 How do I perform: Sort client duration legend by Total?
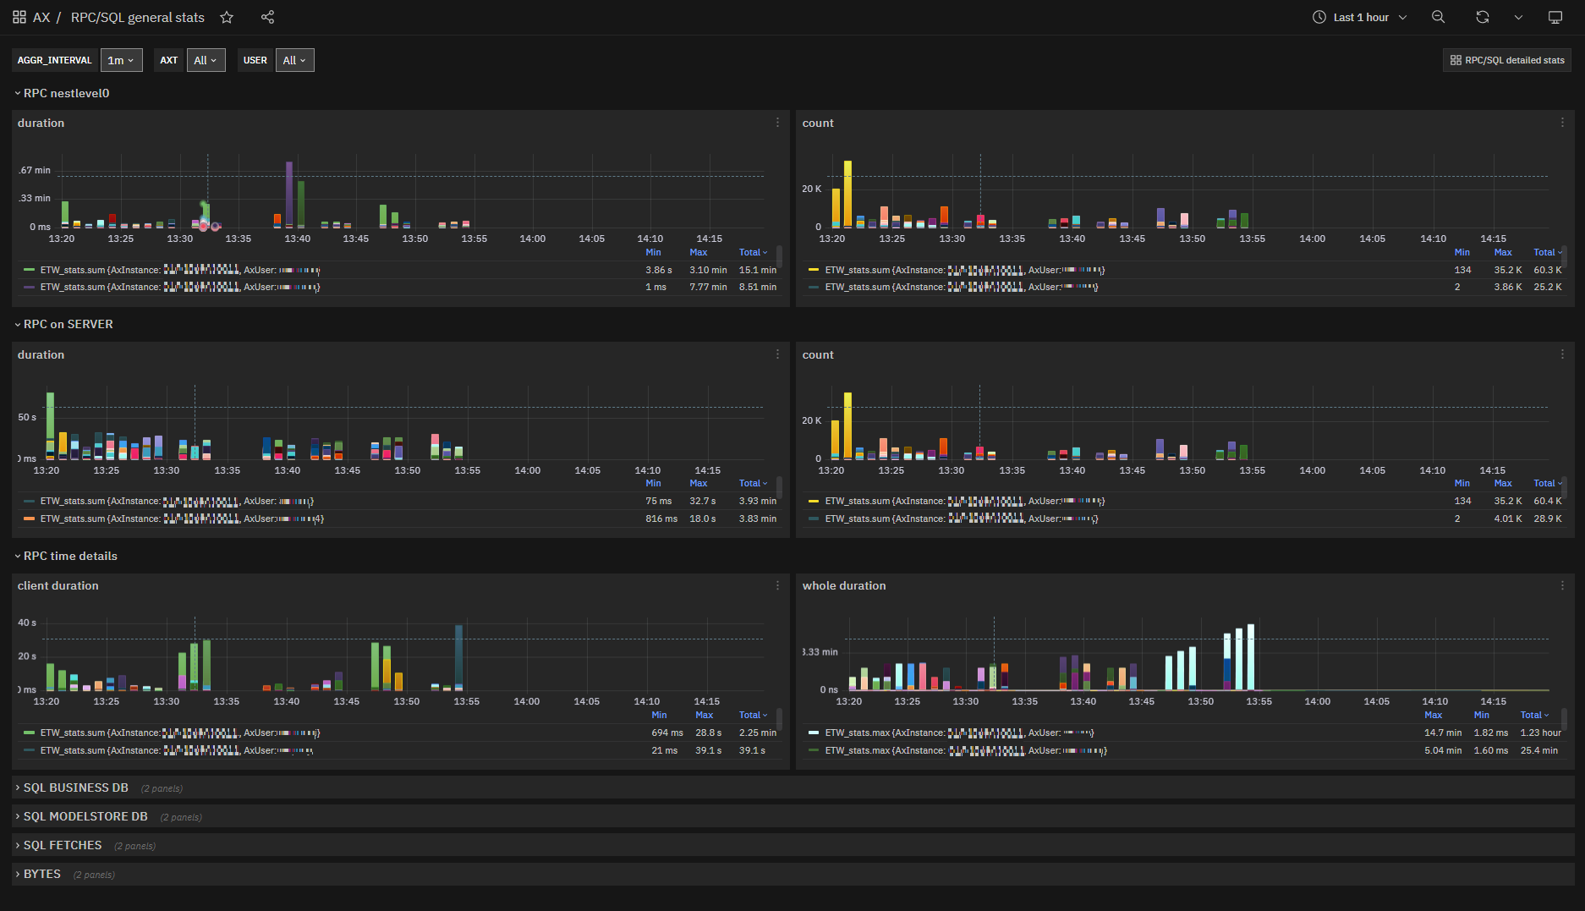click(x=753, y=715)
